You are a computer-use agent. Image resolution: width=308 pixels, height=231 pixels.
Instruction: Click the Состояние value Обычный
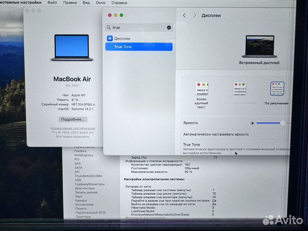coord(192,168)
